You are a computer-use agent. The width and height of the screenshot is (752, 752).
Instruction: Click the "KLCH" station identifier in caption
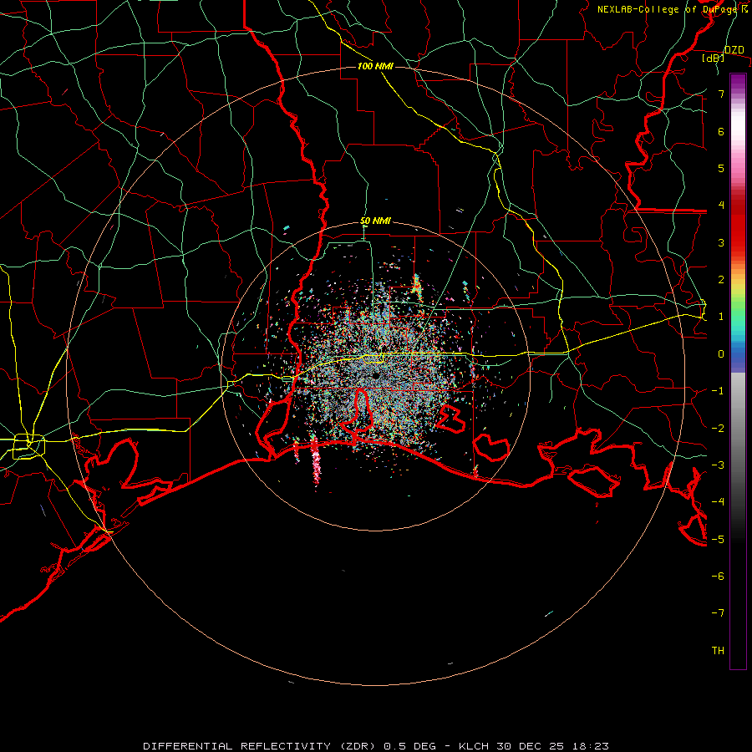coord(474,746)
